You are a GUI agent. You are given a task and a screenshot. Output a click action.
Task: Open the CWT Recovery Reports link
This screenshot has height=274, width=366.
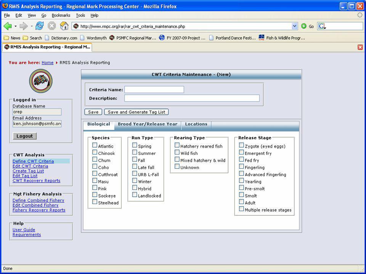tap(37, 180)
